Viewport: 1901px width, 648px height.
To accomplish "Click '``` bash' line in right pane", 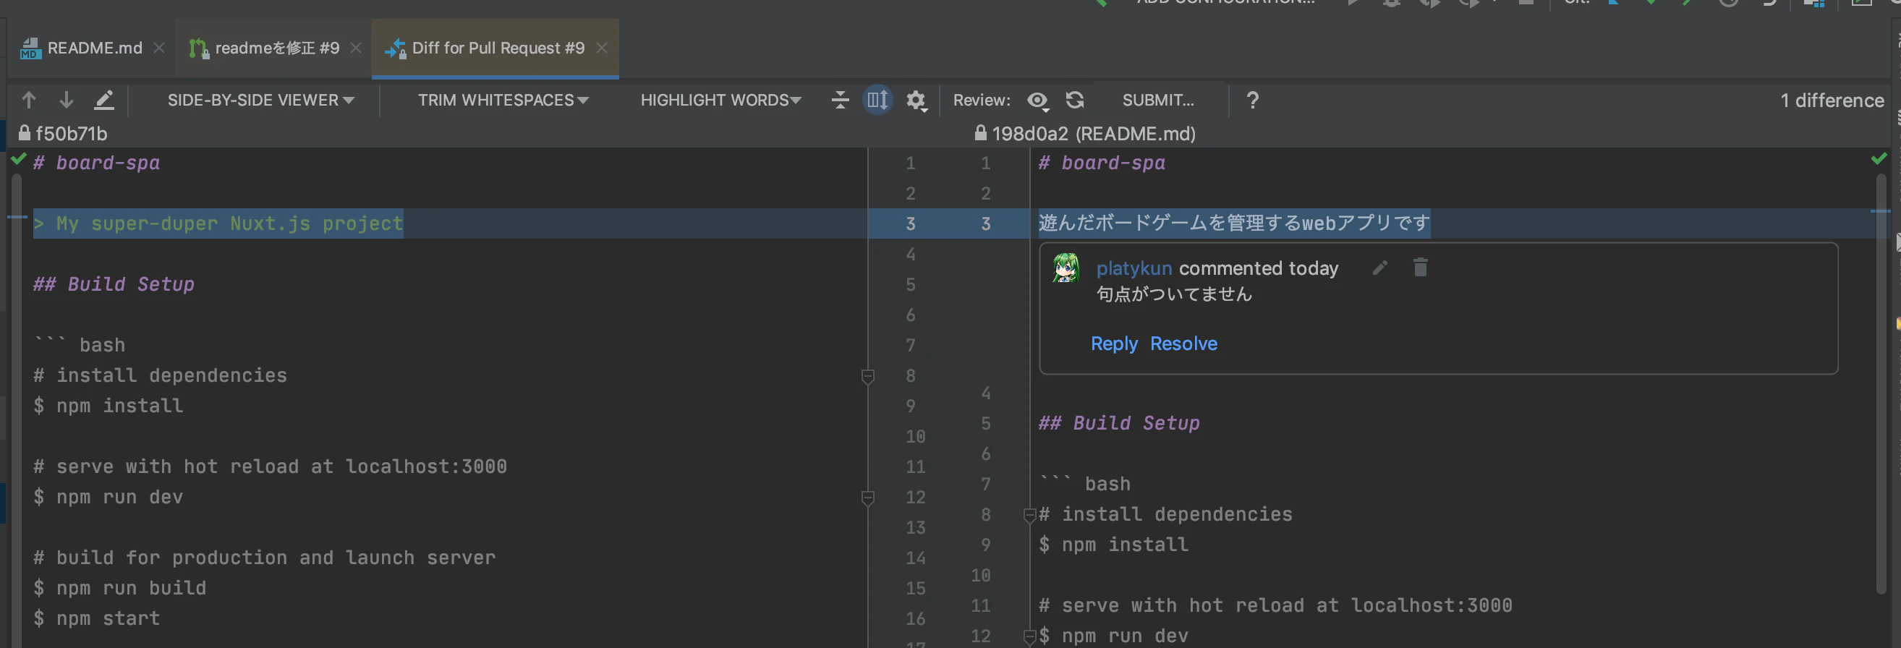I will (x=1084, y=484).
